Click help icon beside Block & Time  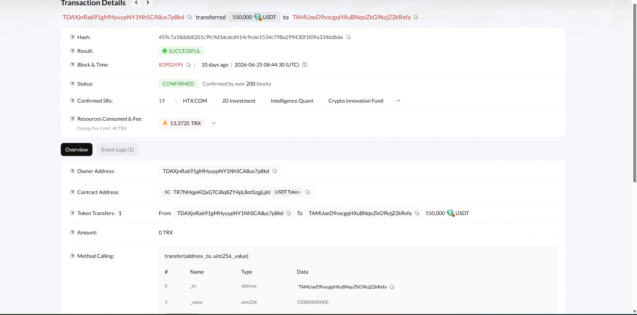72,65
